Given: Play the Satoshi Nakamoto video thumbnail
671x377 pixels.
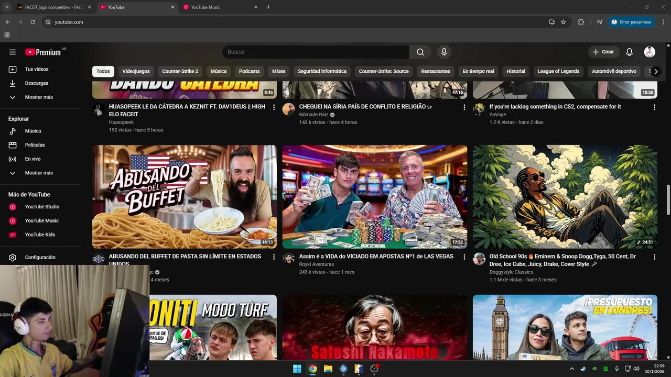Looking at the screenshot, I should tap(375, 328).
